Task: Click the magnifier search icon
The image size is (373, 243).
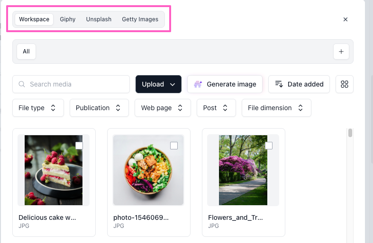Action: pos(22,84)
